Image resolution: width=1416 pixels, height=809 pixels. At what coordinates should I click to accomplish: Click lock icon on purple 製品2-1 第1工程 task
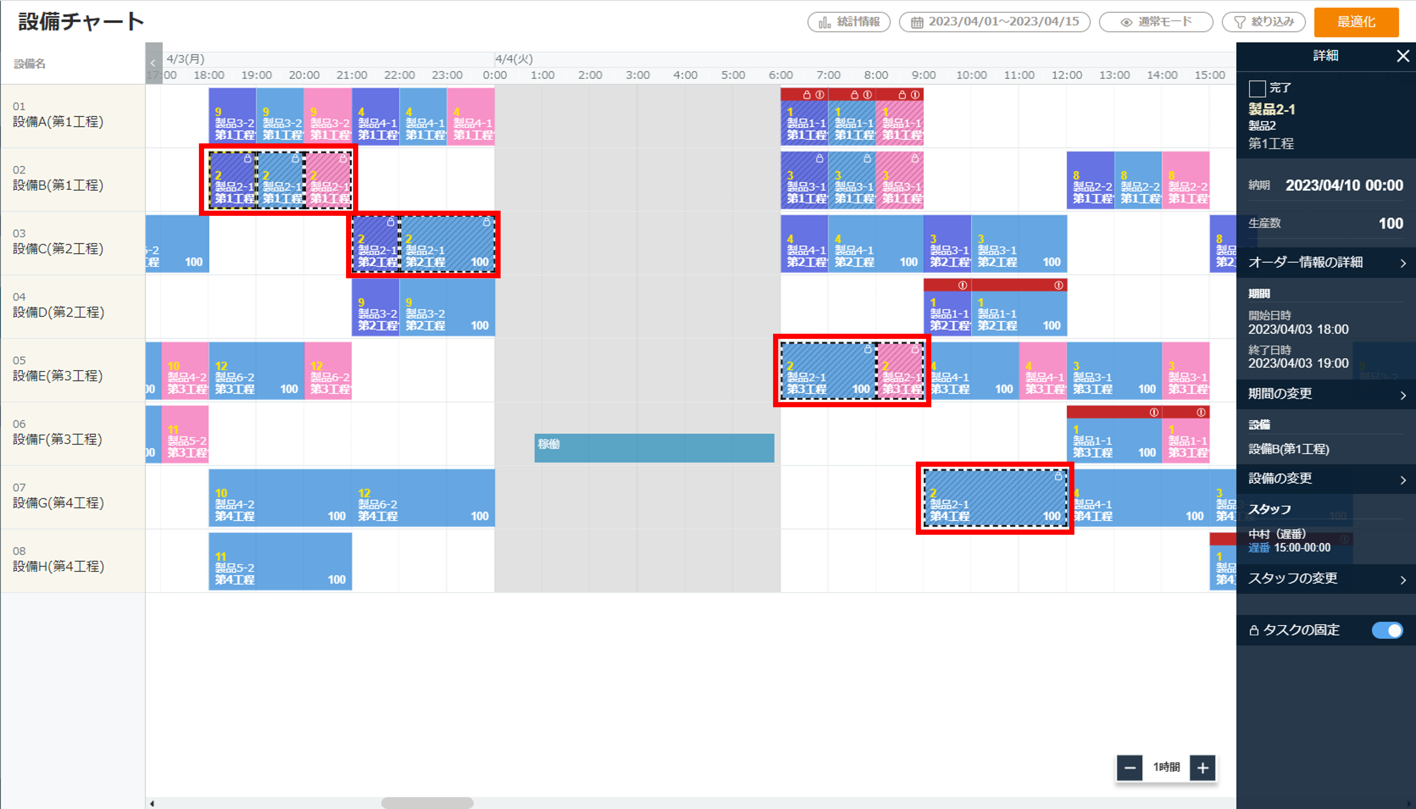pyautogui.click(x=248, y=158)
